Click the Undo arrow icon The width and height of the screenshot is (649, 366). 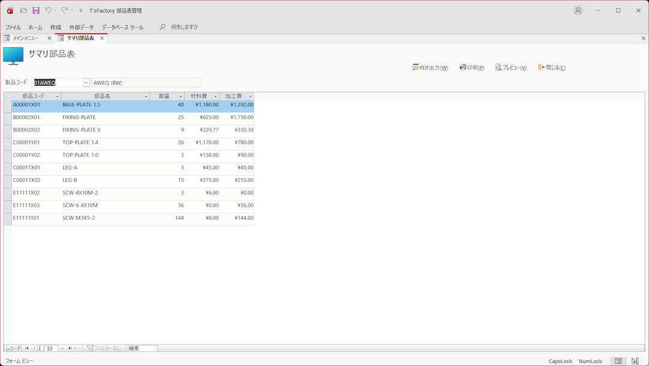[48, 11]
